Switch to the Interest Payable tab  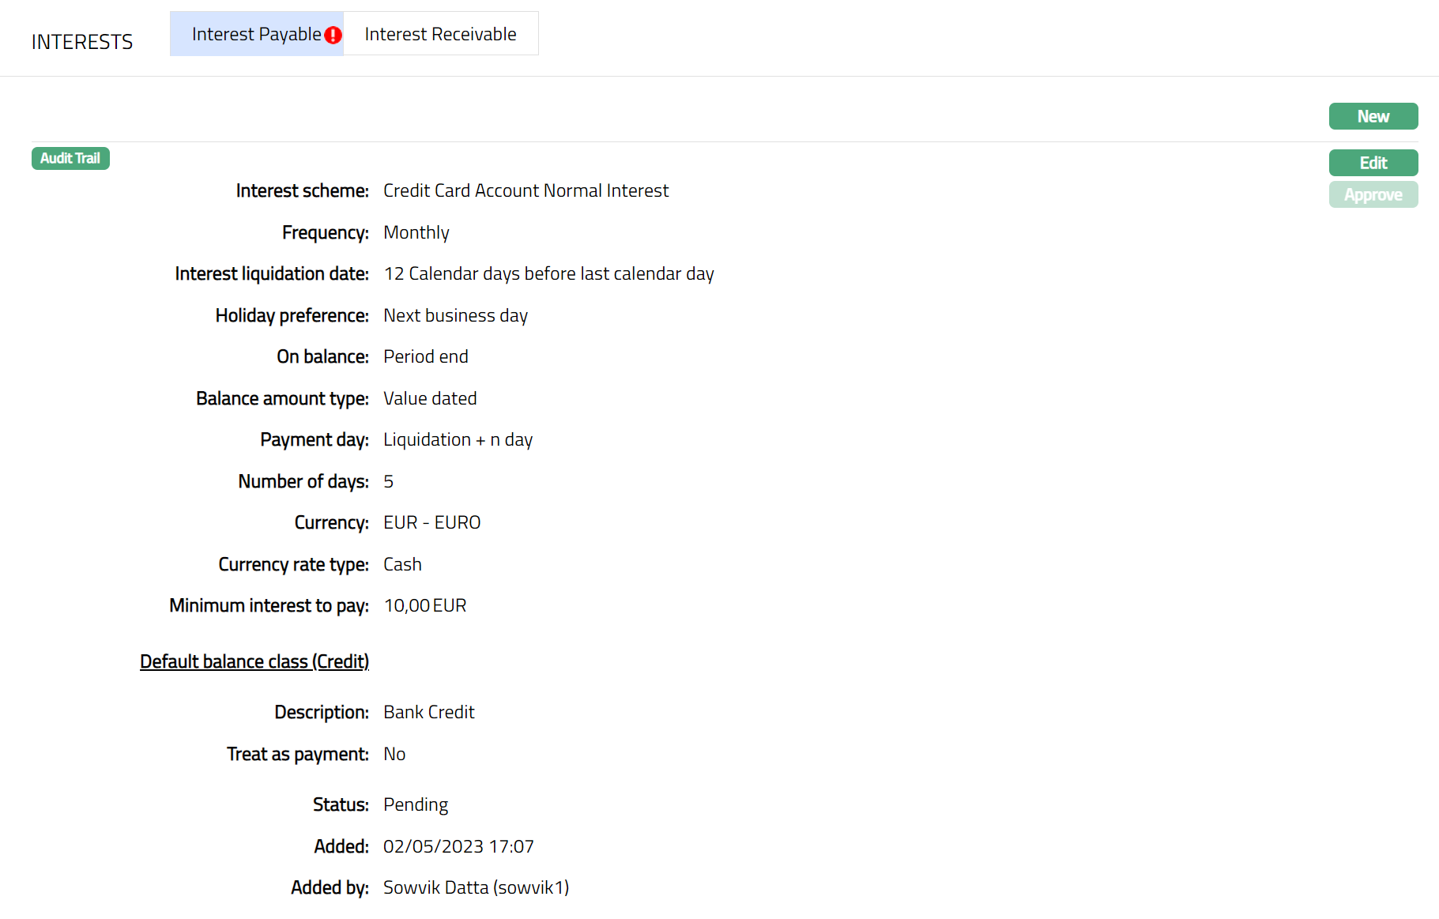255,34
